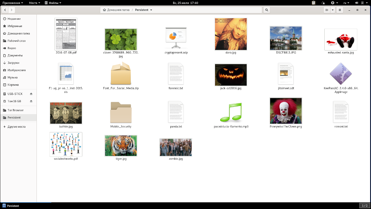
Task: Click the forward navigation arrow
Action: click(x=12, y=10)
